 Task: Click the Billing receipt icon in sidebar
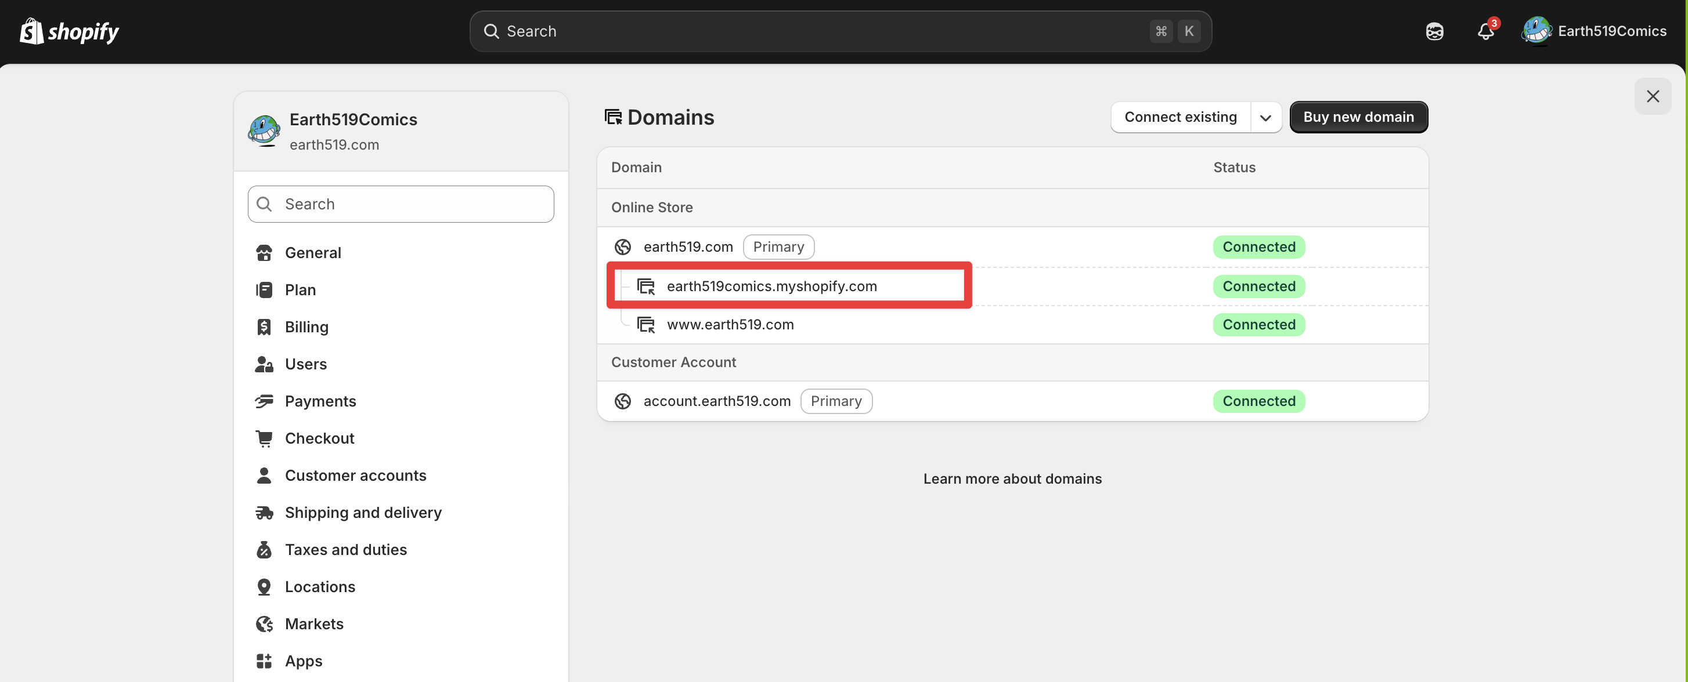[x=264, y=327]
